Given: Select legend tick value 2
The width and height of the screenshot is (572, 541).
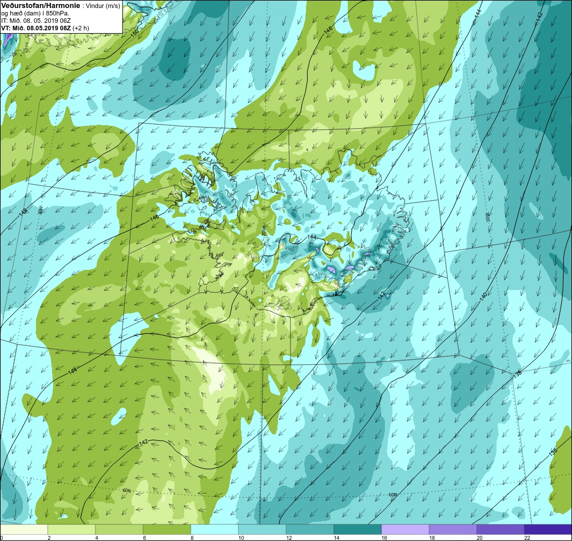Looking at the screenshot, I should point(49,538).
